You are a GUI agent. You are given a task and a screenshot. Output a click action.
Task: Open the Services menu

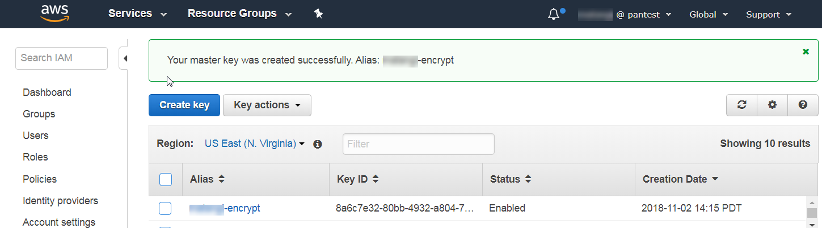pyautogui.click(x=137, y=14)
